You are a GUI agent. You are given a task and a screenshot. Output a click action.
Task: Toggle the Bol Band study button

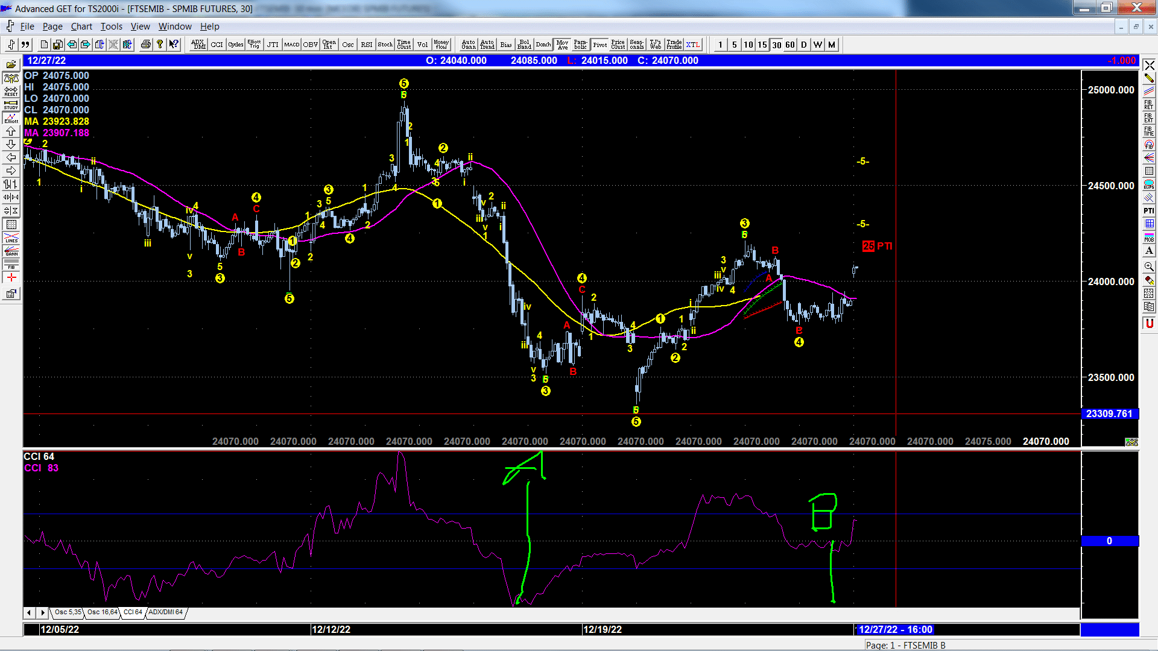pos(525,45)
